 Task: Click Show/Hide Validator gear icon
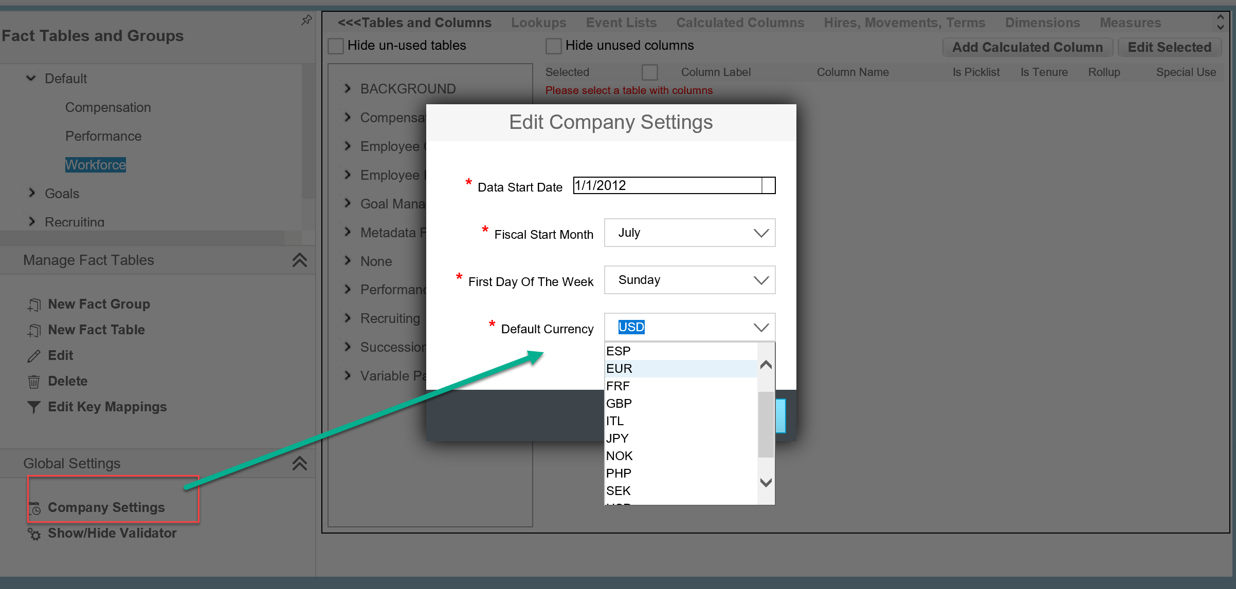point(34,534)
